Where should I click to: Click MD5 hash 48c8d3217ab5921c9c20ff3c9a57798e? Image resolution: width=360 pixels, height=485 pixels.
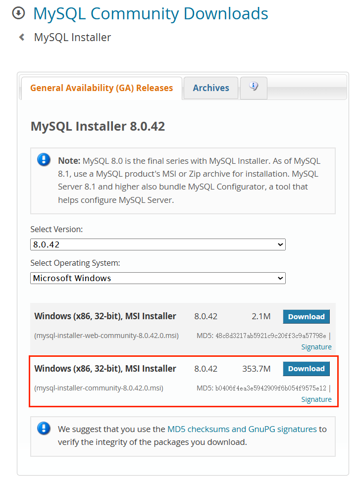(271, 336)
